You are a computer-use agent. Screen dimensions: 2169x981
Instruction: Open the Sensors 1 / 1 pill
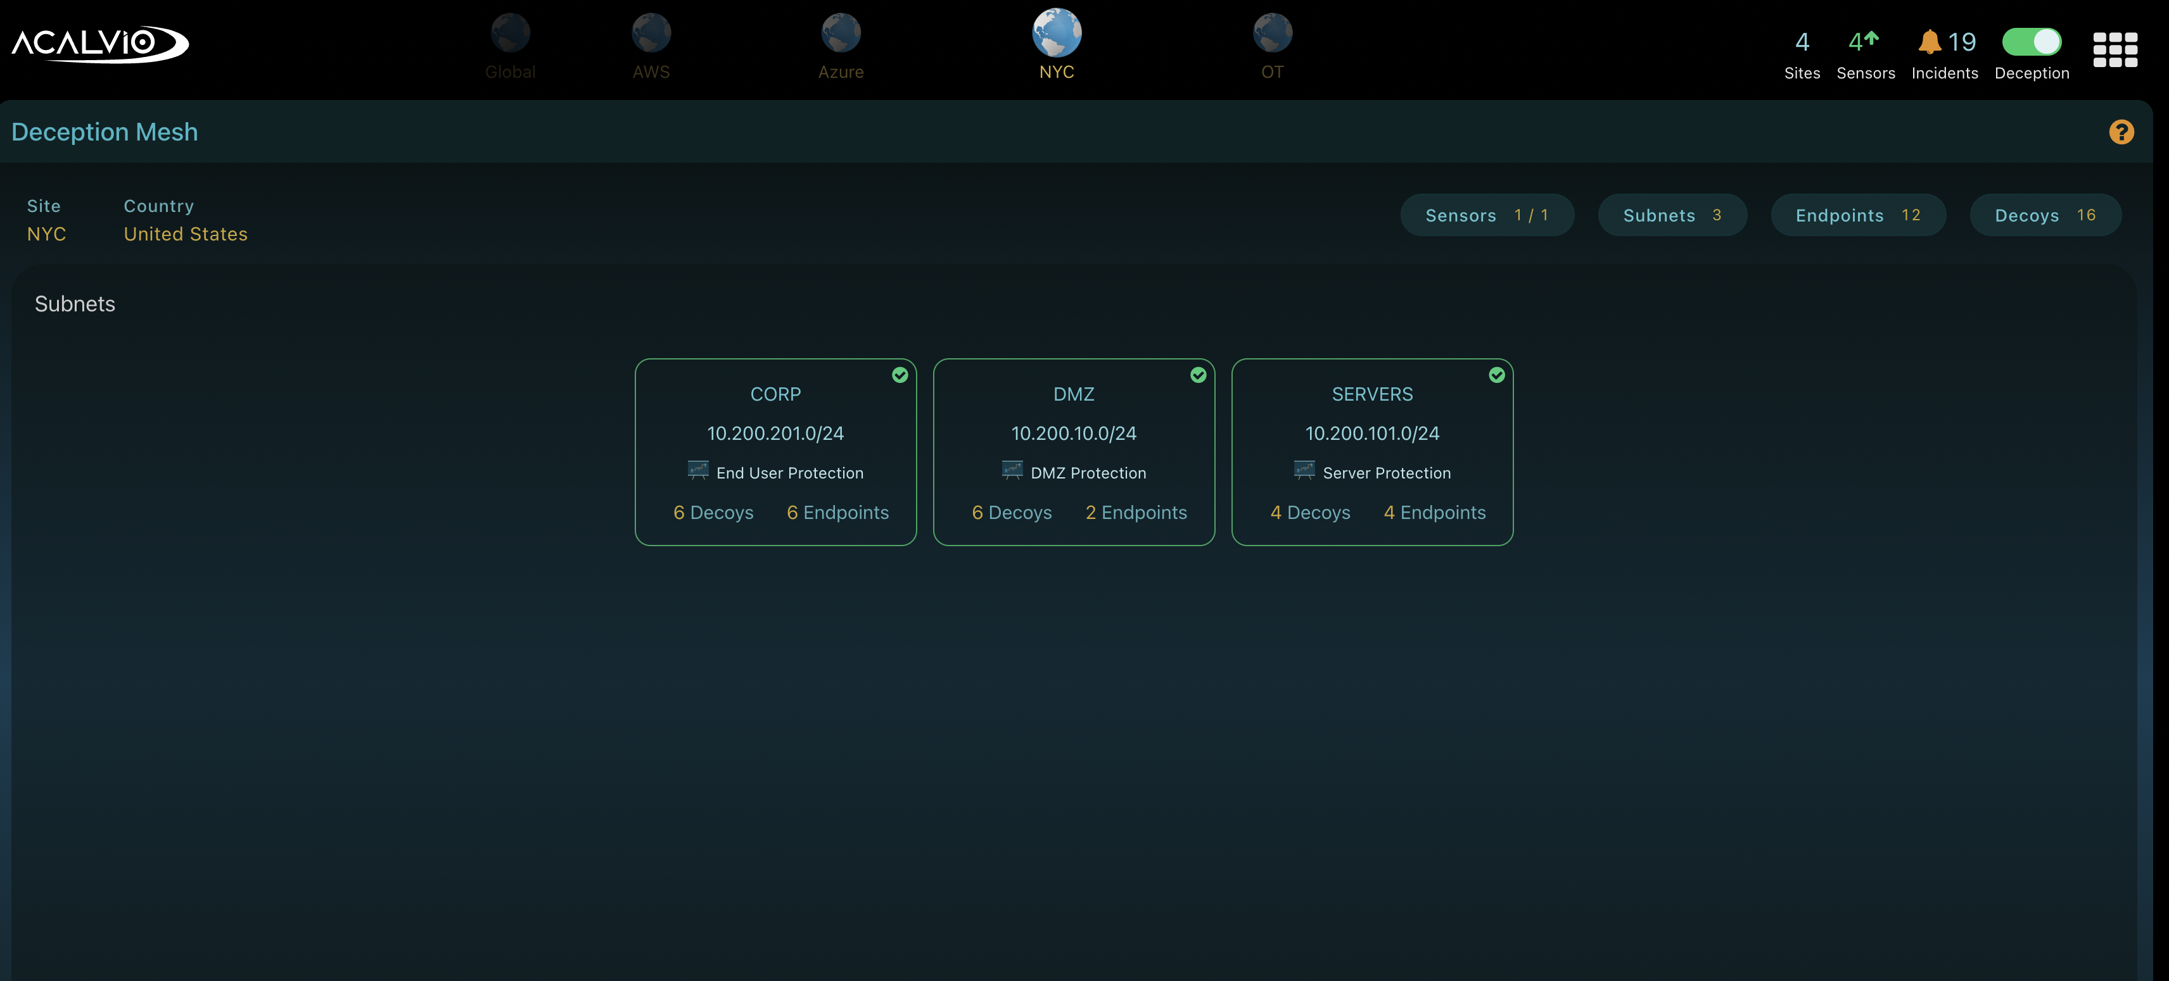pos(1487,215)
